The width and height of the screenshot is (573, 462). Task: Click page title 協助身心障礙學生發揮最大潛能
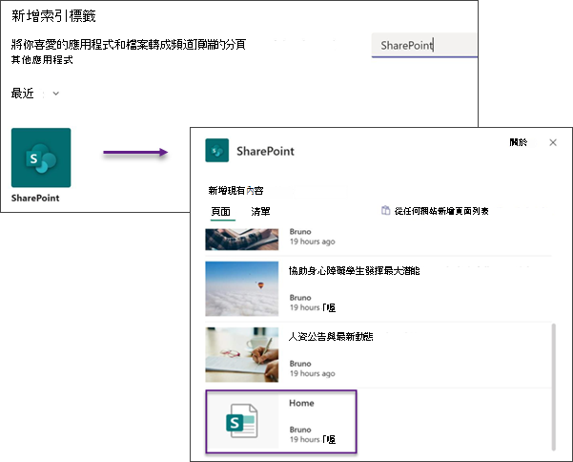coord(354,271)
